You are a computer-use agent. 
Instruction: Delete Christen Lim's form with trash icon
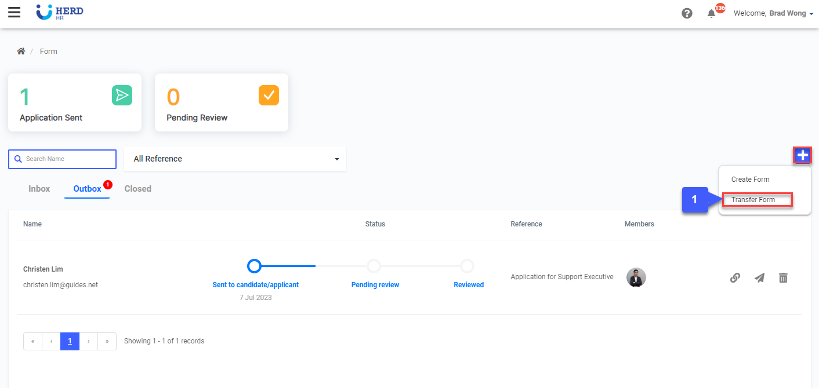point(783,278)
